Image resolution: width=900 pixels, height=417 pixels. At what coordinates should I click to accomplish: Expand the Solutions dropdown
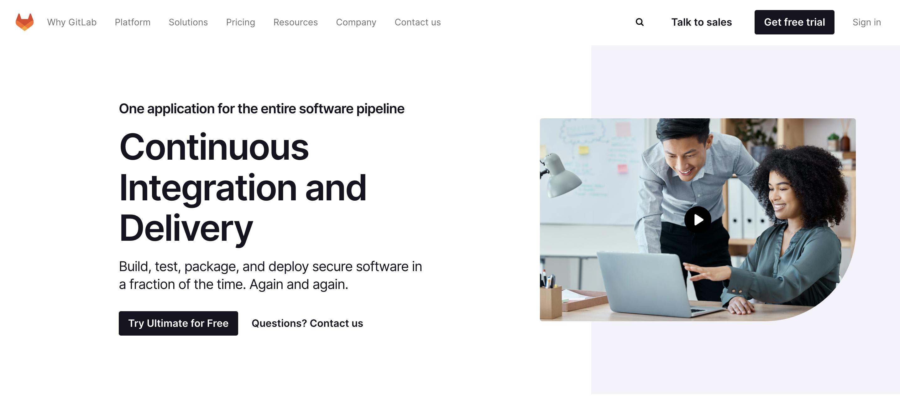point(188,22)
